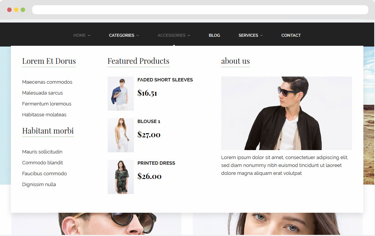The width and height of the screenshot is (375, 236).
Task: Click the Printed Dress product title
Action: click(156, 163)
